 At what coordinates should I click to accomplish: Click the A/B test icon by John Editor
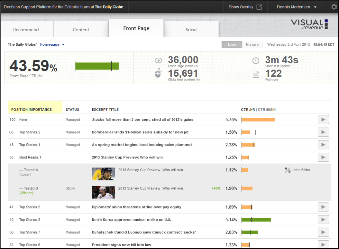(288, 170)
